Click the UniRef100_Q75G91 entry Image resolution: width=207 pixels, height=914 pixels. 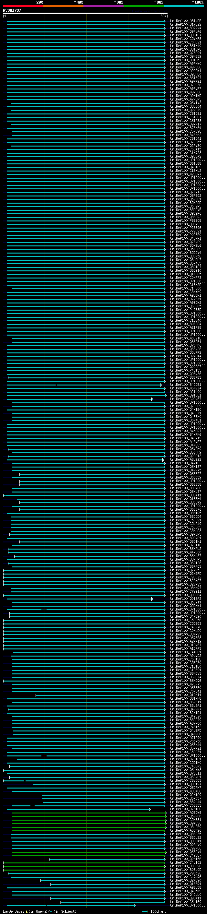click(186, 53)
